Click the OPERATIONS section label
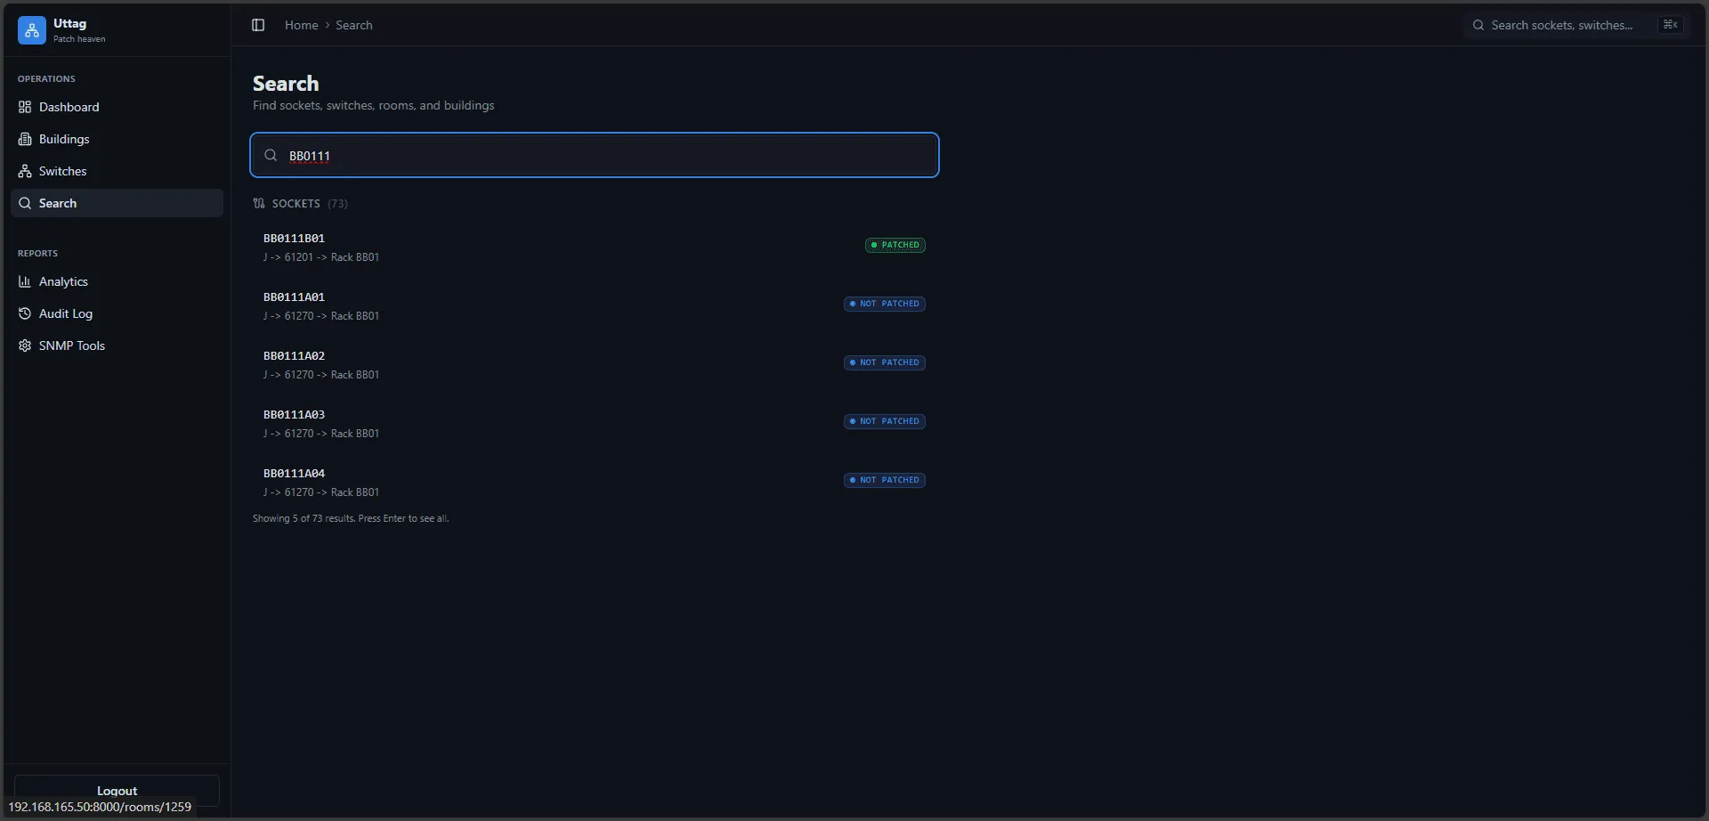 pyautogui.click(x=46, y=78)
